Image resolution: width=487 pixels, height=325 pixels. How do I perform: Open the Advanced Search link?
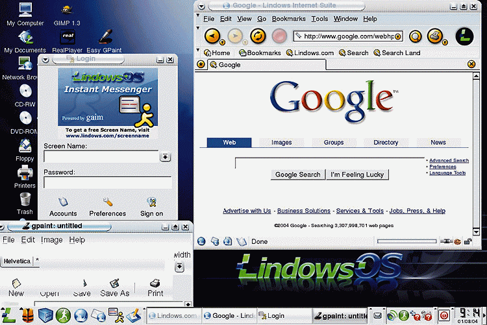(x=449, y=160)
